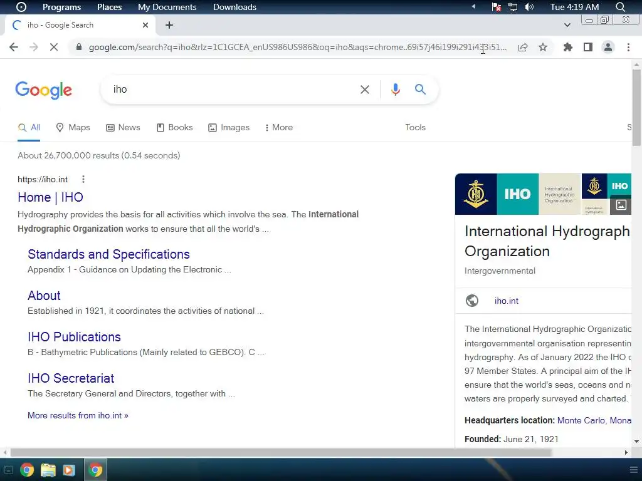Screen dimensions: 642x481
Task: Switch to Books results
Action: [x=174, y=127]
